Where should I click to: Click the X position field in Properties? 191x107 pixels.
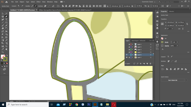[x=170, y=22]
